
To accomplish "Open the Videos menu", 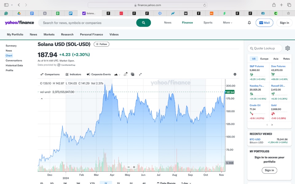I will pyautogui.click(x=114, y=34).
